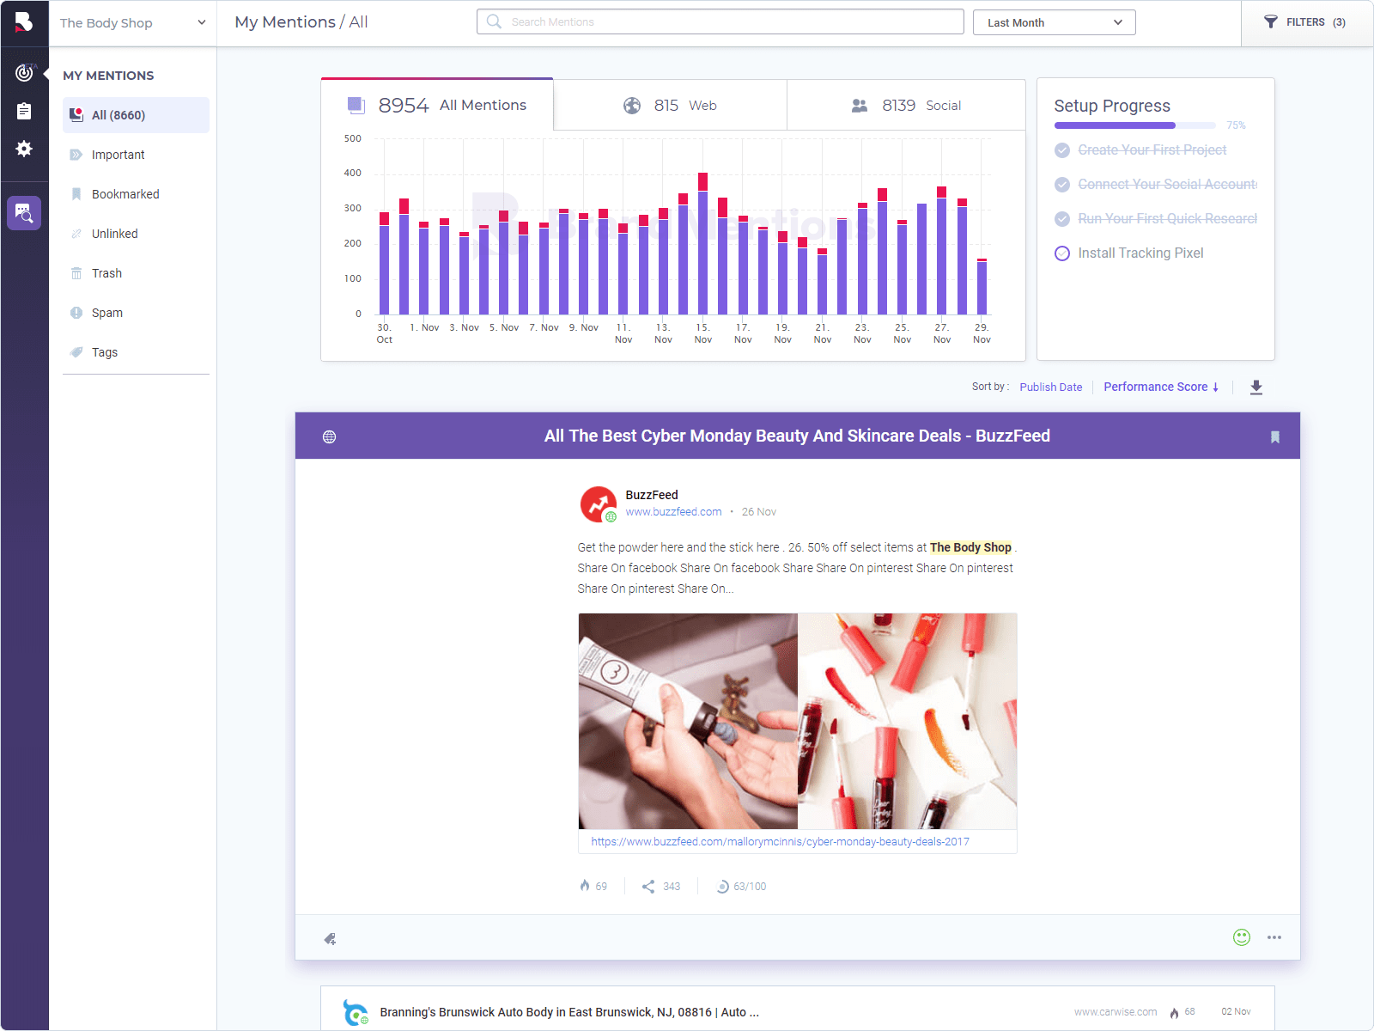The width and height of the screenshot is (1374, 1031).
Task: Toggle the bookmark on the BuzzFeed mention
Action: (x=1275, y=436)
